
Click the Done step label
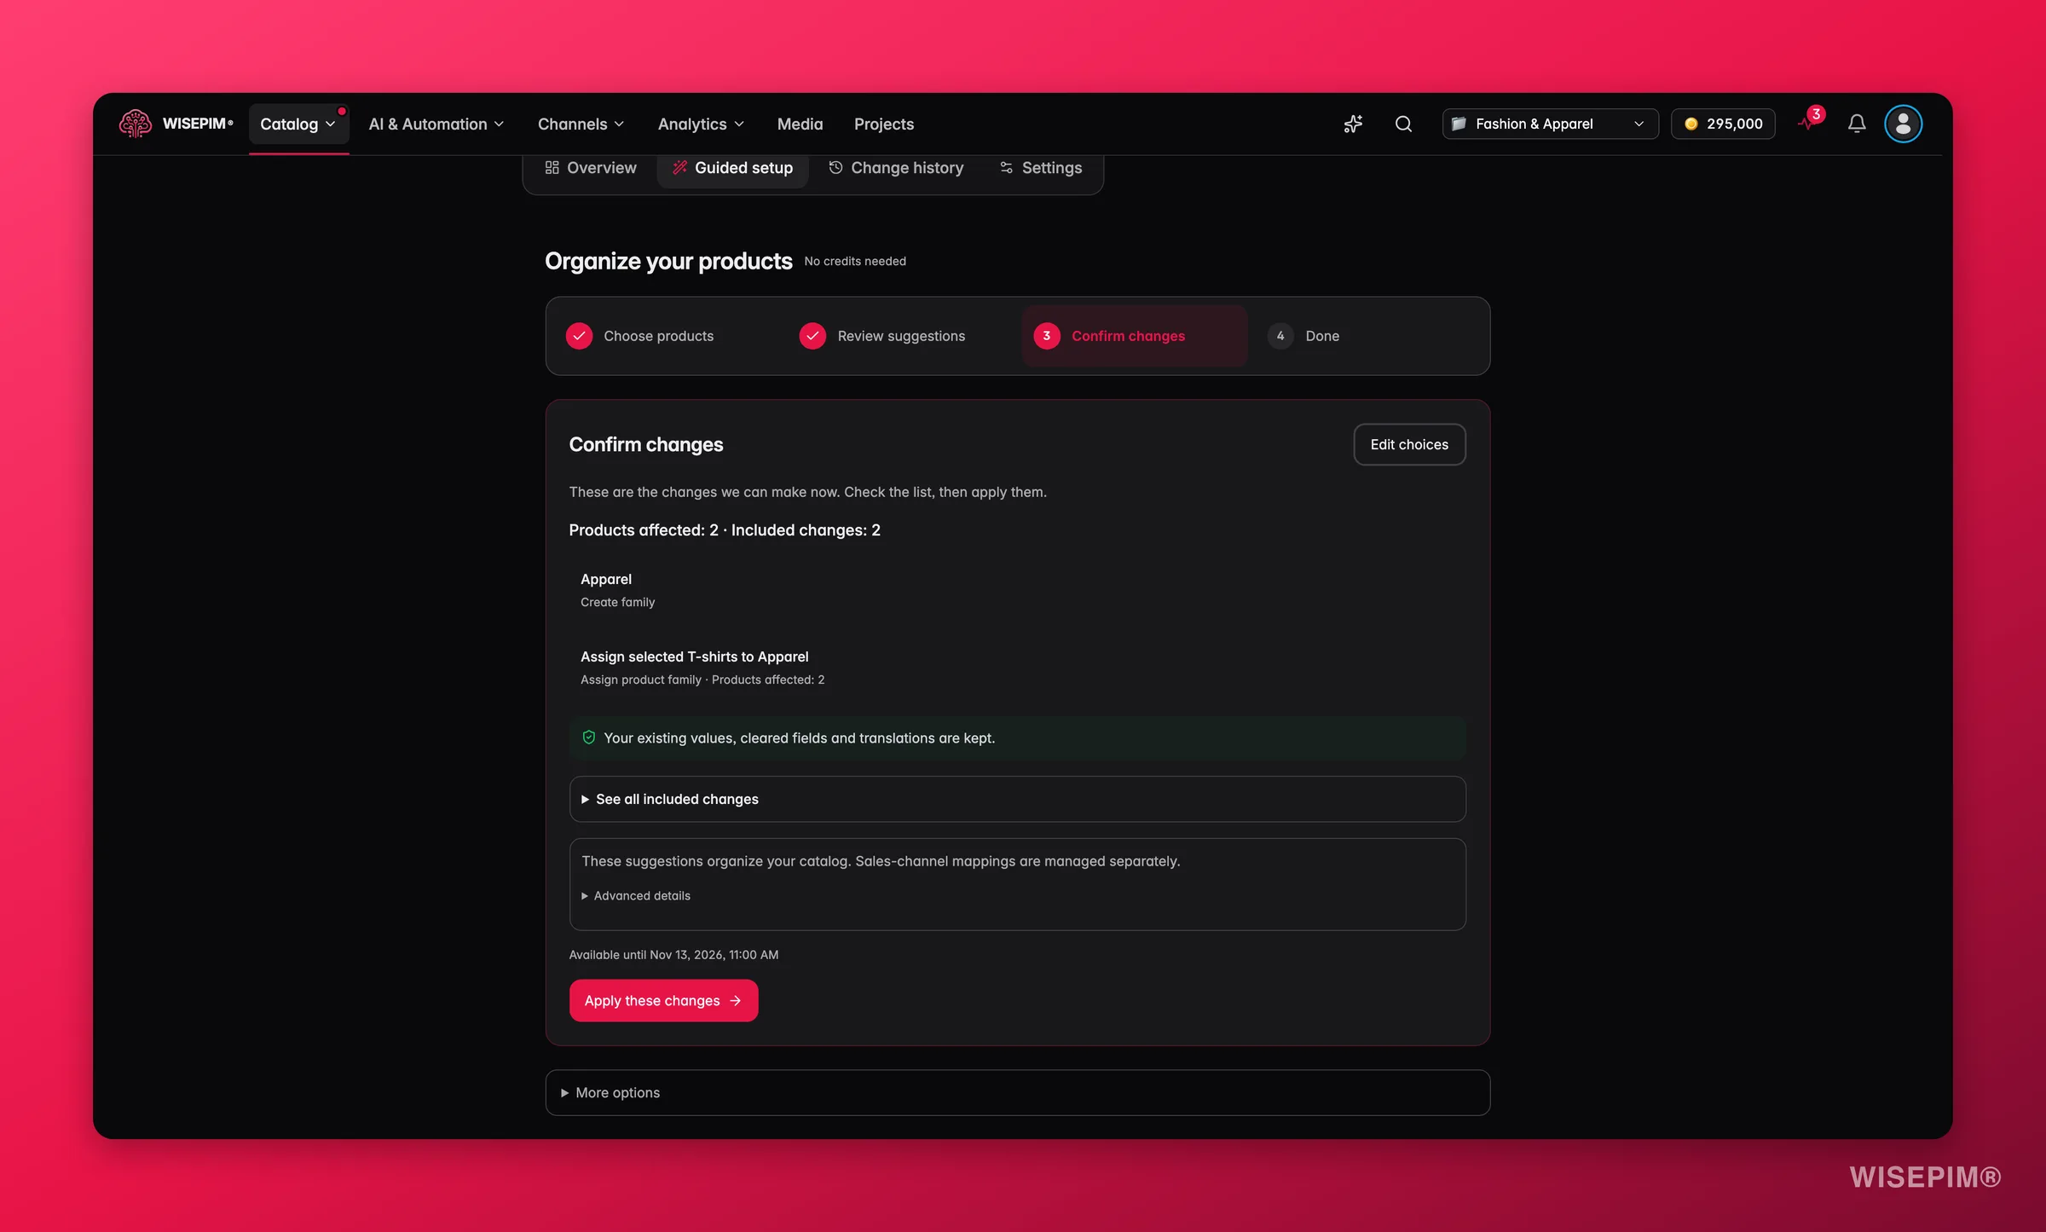tap(1322, 336)
